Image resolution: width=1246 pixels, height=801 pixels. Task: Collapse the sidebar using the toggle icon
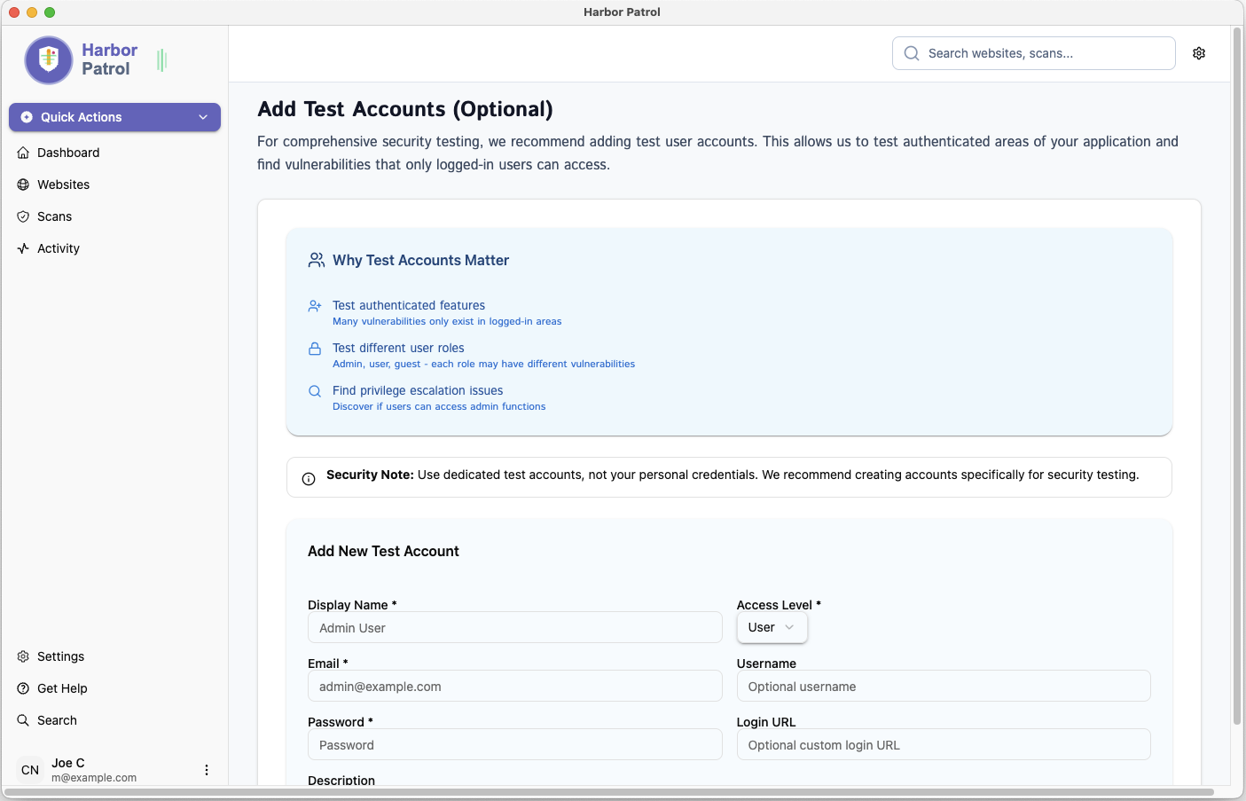[161, 59]
